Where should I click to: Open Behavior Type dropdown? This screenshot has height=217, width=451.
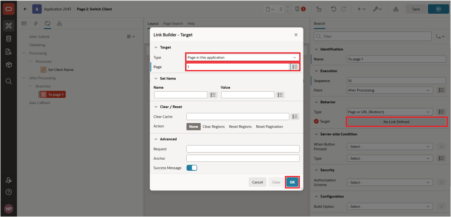(x=390, y=112)
